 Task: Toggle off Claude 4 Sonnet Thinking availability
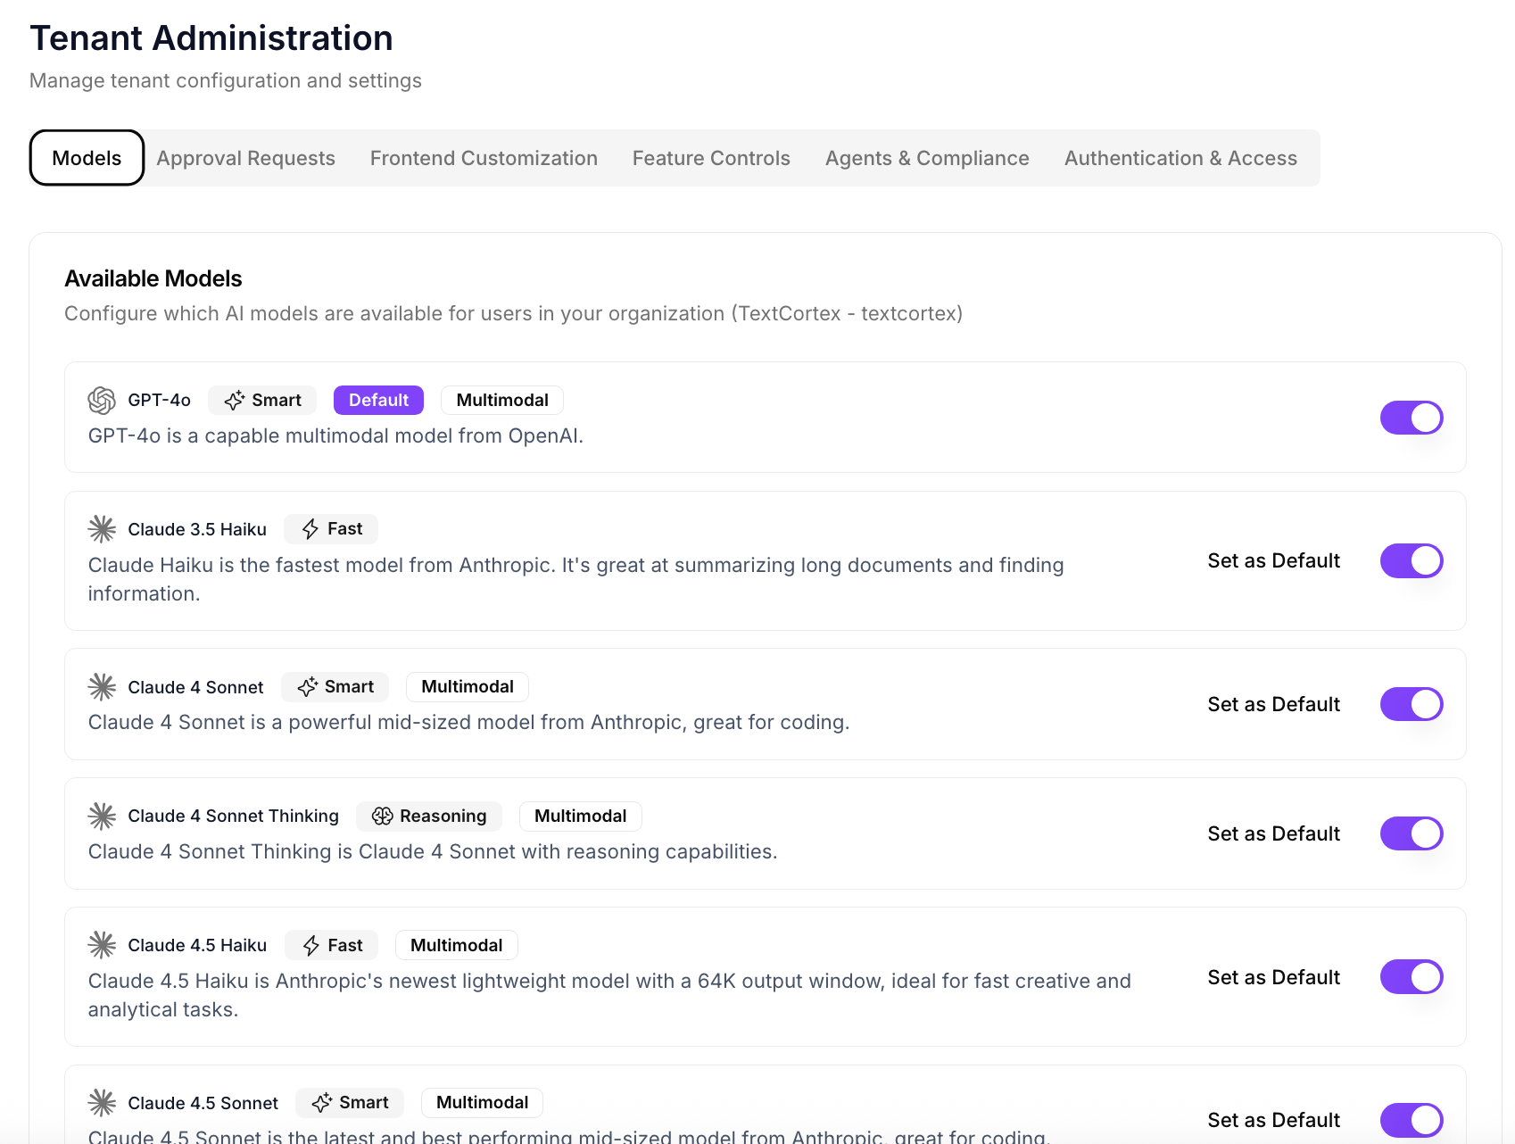pyautogui.click(x=1411, y=833)
